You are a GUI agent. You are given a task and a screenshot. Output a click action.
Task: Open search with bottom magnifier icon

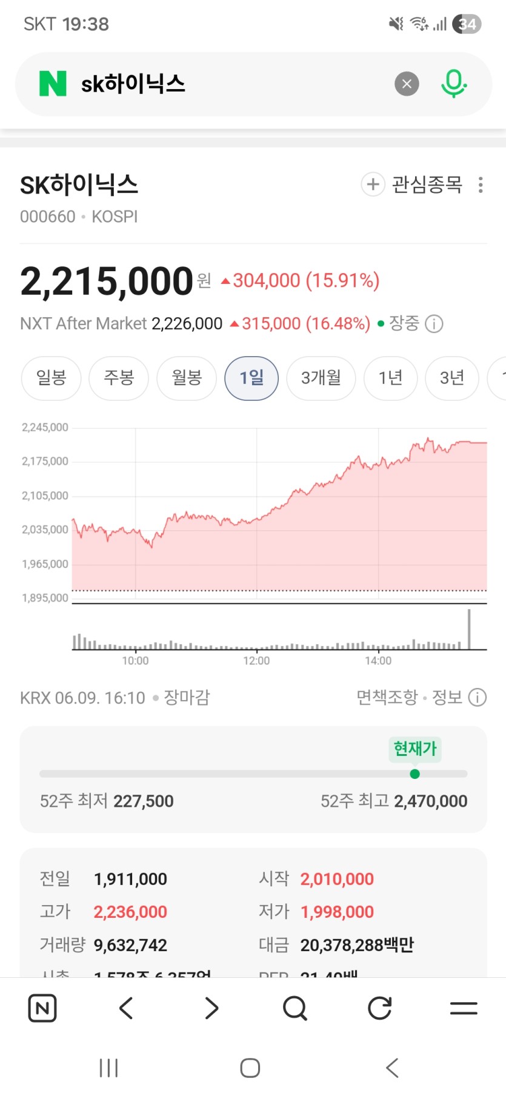(295, 1008)
